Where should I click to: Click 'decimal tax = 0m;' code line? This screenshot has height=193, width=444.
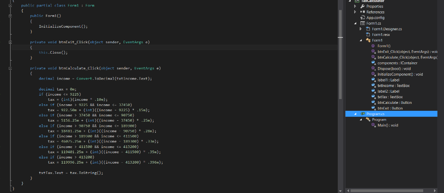58,89
